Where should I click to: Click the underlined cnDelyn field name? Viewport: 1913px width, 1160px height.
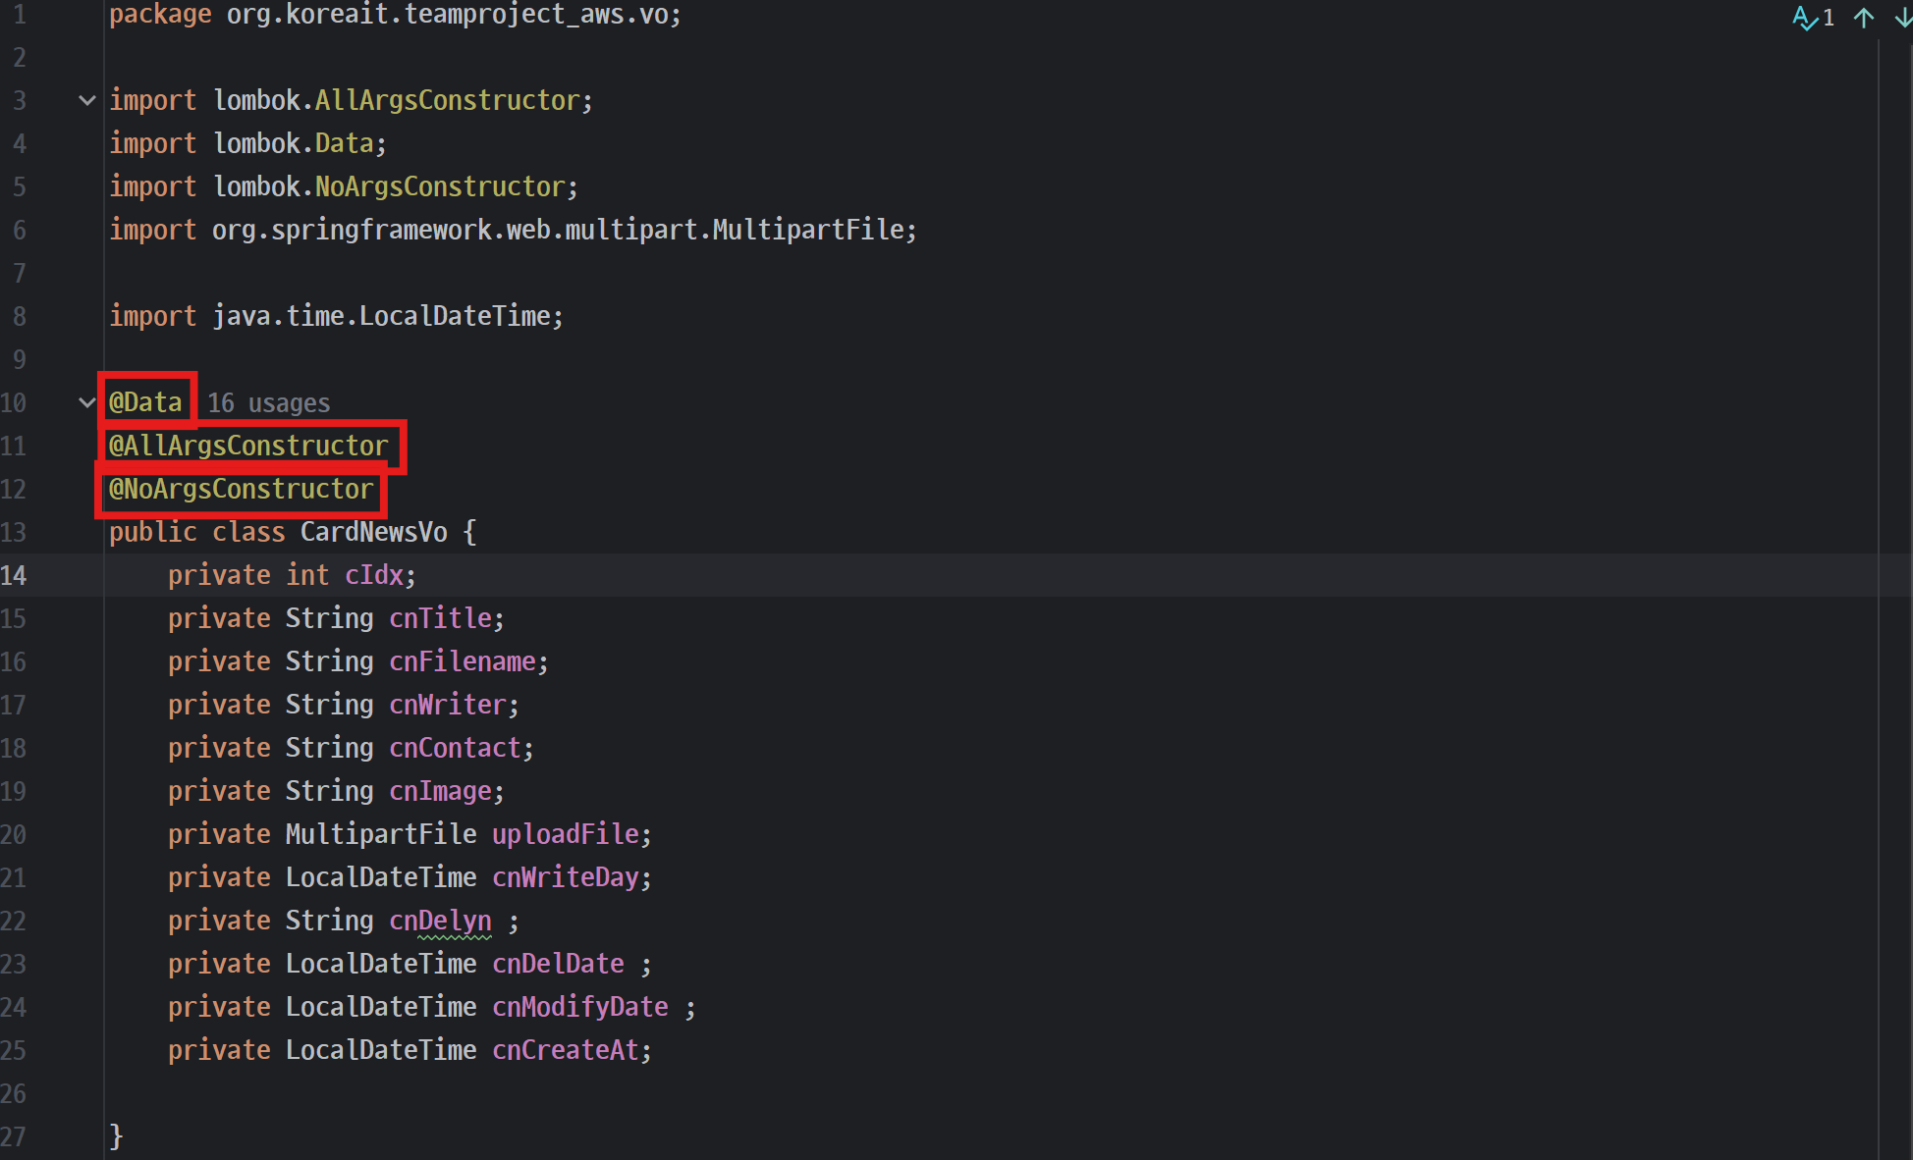pyautogui.click(x=440, y=921)
